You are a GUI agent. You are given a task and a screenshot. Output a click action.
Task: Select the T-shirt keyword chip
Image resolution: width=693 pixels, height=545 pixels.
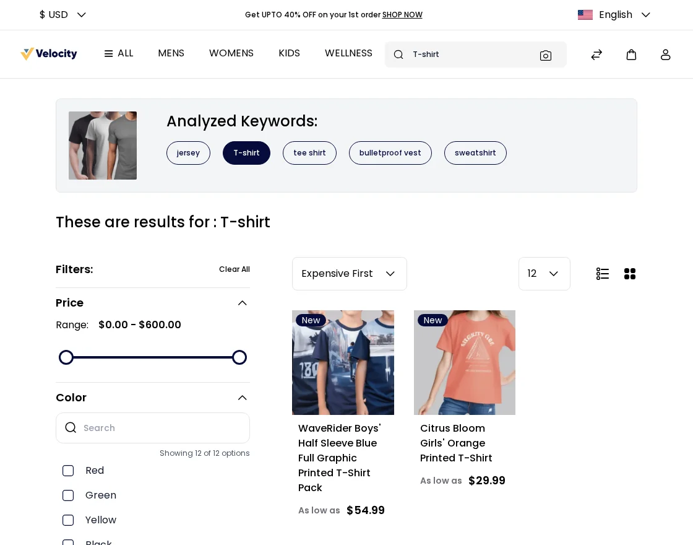click(x=247, y=153)
